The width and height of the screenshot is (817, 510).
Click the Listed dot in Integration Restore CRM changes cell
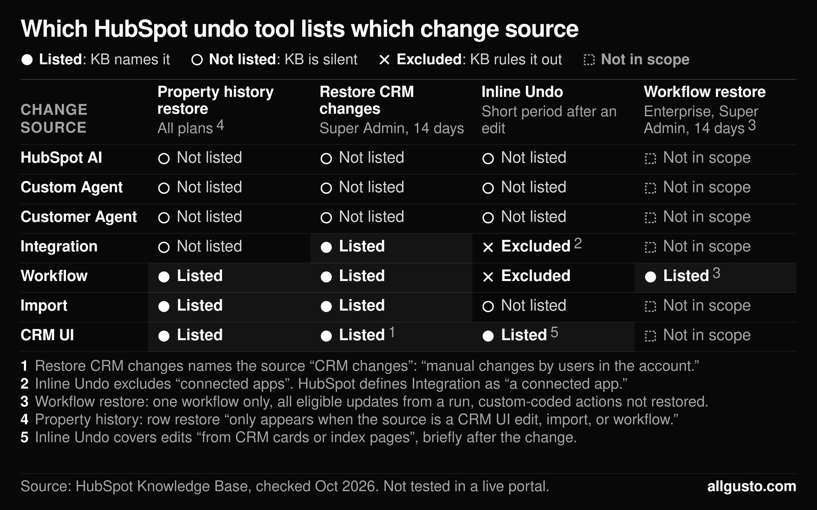click(326, 247)
